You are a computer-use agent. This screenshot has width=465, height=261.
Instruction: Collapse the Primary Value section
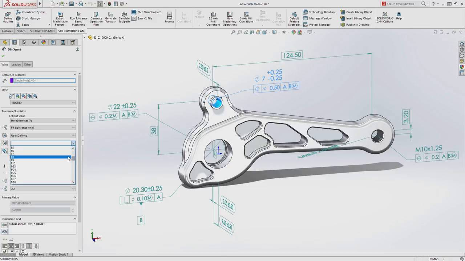pos(75,197)
